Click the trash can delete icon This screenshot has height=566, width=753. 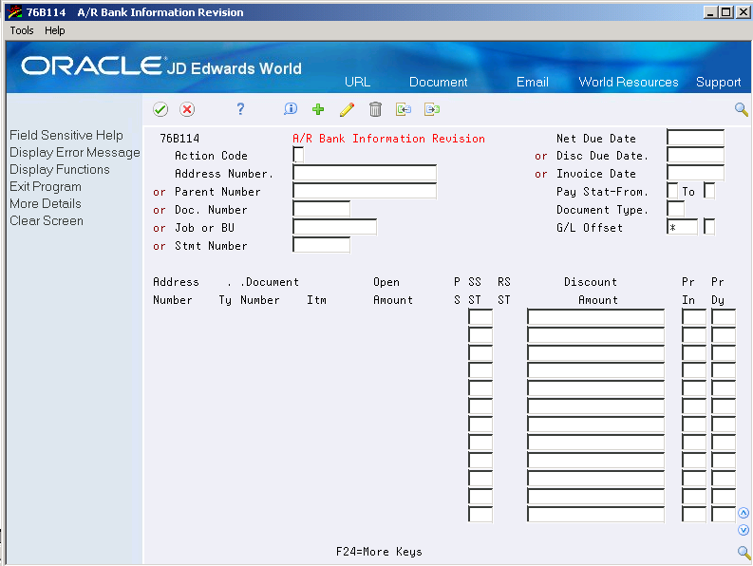(375, 109)
